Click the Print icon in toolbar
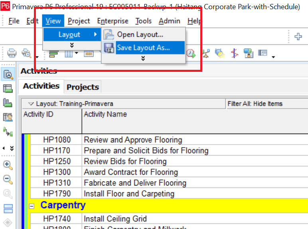The image size is (308, 229). [x=12, y=53]
